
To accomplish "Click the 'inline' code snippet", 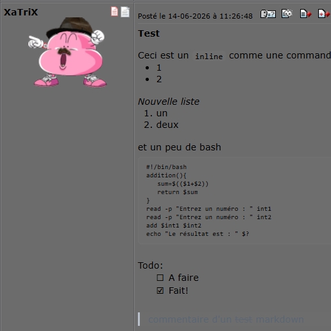I will pos(209,57).
